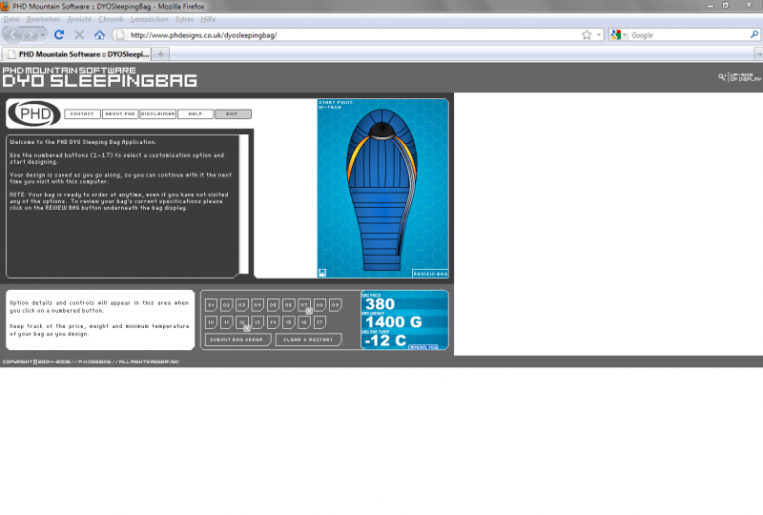Select customisation option button 05
Screen dimensions: 763x515
273,305
